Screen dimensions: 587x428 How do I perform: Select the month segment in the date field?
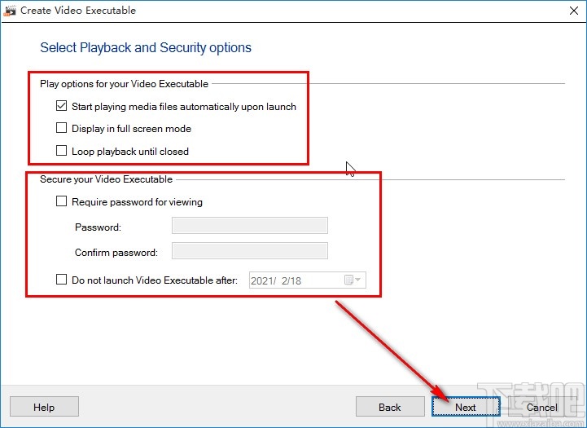(x=286, y=280)
